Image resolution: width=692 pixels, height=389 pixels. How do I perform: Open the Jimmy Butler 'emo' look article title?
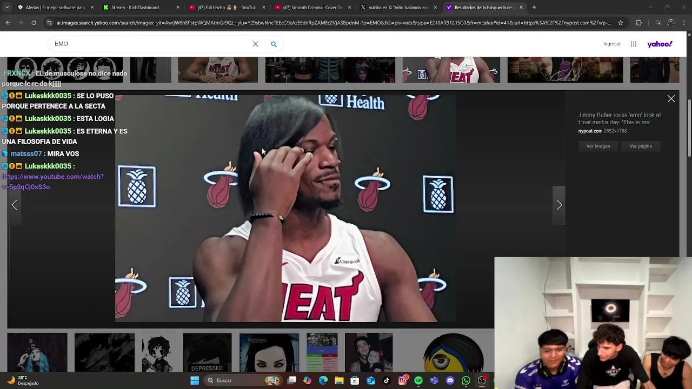pyautogui.click(x=620, y=119)
